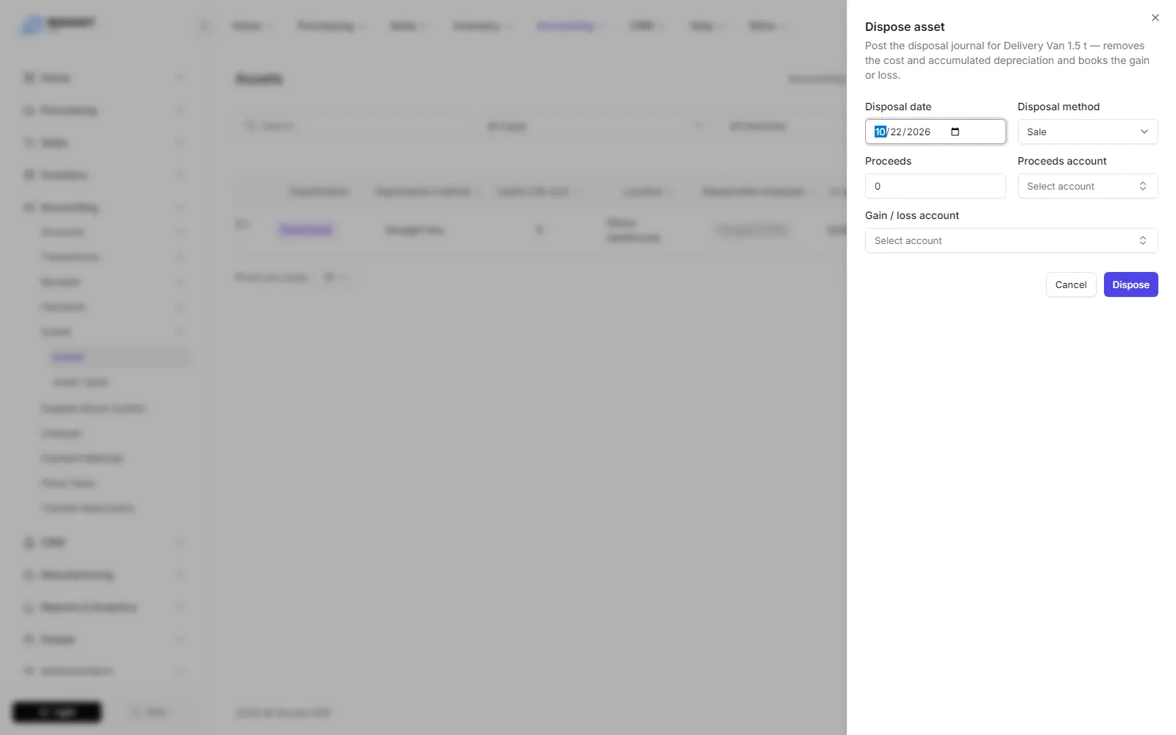Close the Dispose asset panel
The image size is (1176, 735).
[1155, 18]
